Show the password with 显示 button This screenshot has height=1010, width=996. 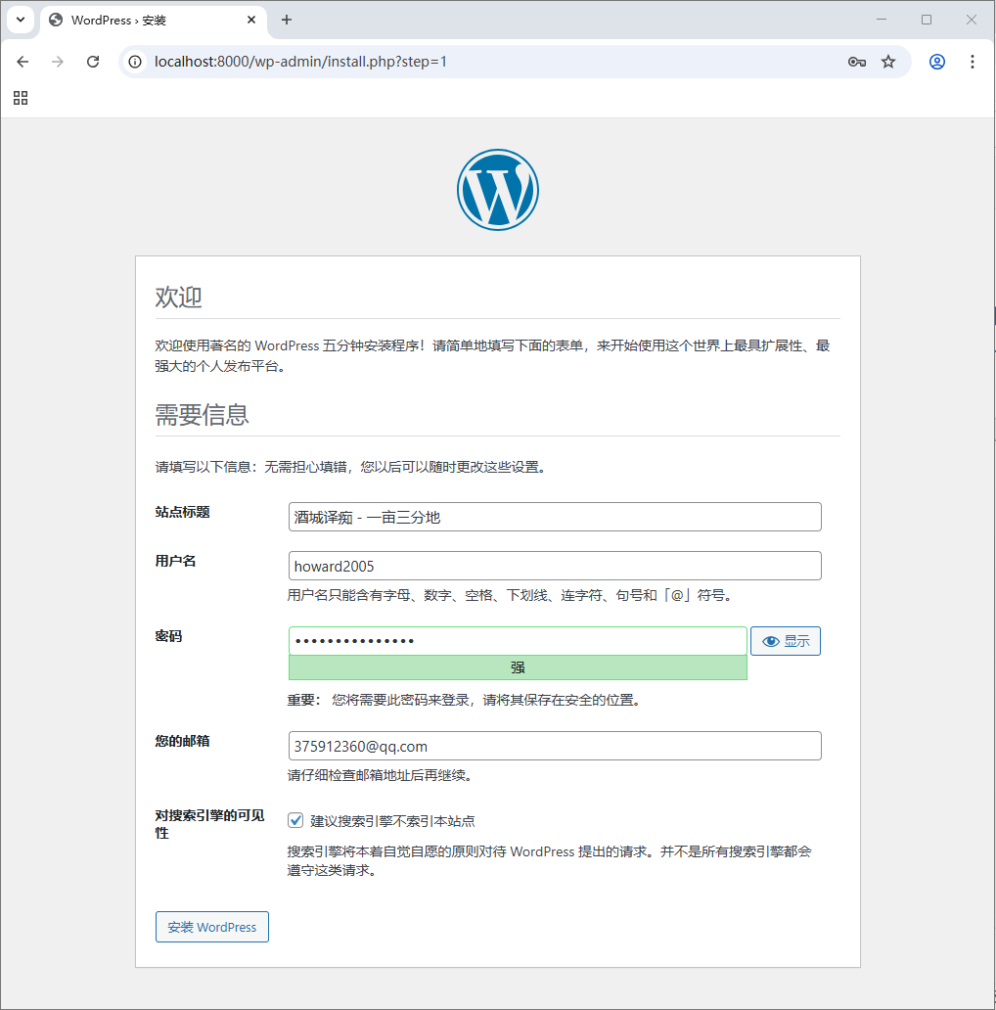pyautogui.click(x=786, y=641)
